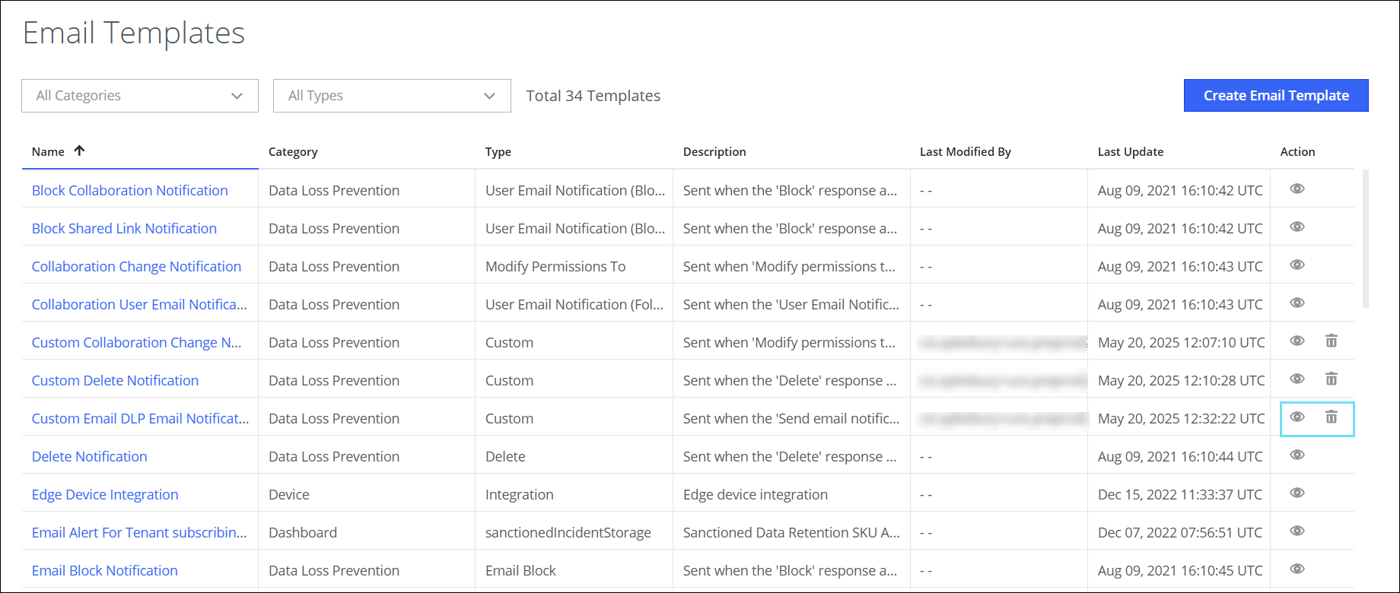Preview the Email Block Notification template
Image resolution: width=1400 pixels, height=593 pixels.
(1297, 569)
